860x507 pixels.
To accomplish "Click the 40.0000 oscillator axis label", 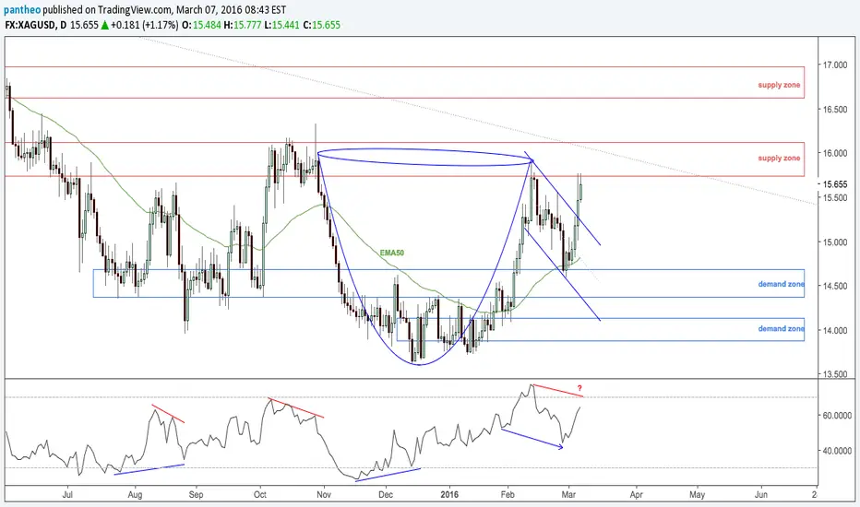I will click(x=837, y=451).
